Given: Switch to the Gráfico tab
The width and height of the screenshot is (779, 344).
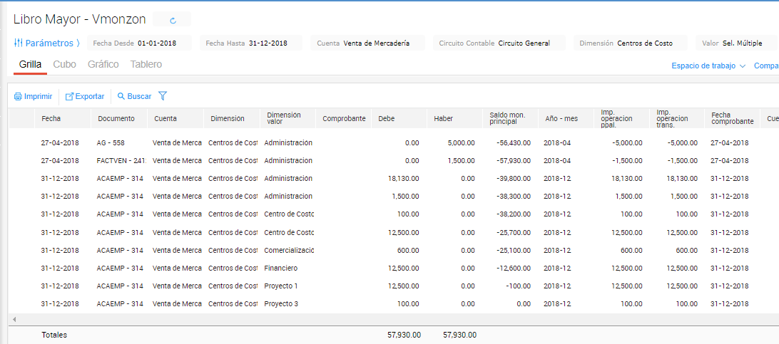Looking at the screenshot, I should 103,64.
